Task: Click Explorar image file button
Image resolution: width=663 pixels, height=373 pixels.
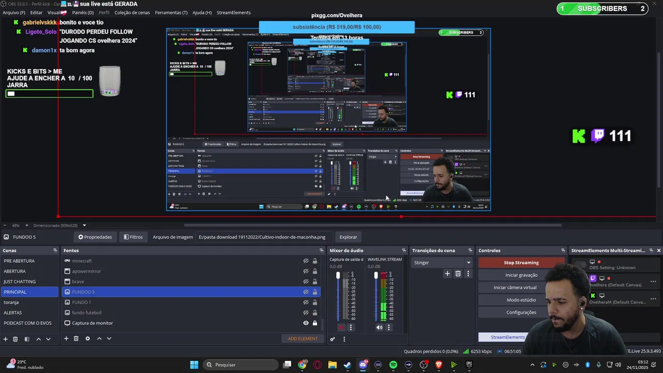Action: [349, 237]
